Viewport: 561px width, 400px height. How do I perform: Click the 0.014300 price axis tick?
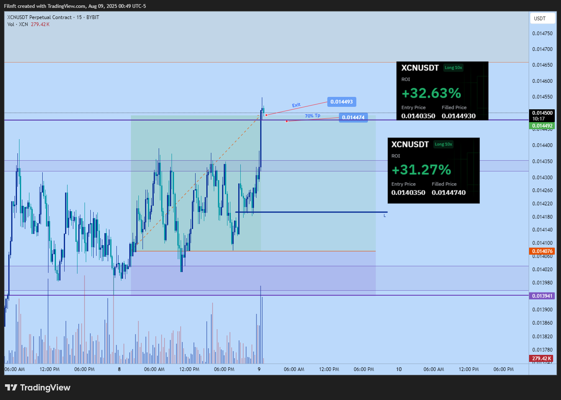(x=542, y=178)
